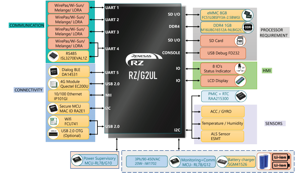Click the Monitoring+Comm MCU-RL78/G12 block
Screen dimensions: 299x173
coord(192,162)
